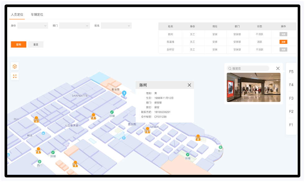Open the clothing store photo thumbnail
This screenshot has width=305, height=182.
(254, 87)
